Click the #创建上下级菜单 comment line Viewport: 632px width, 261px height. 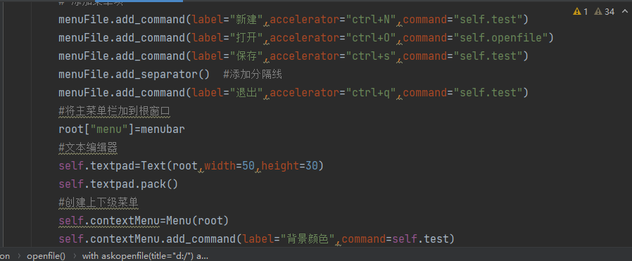tap(99, 203)
